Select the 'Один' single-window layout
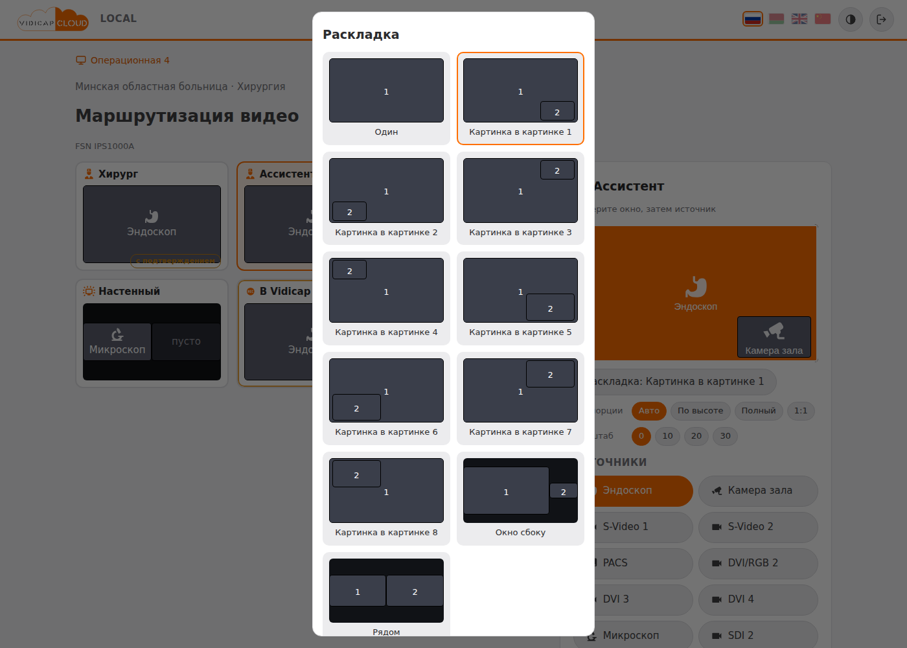Screen dimensions: 907x648 point(386,98)
